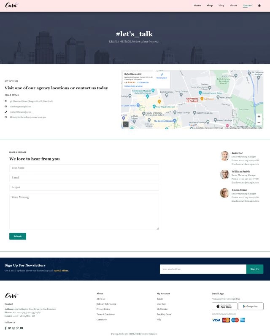Click the route planner icon on map
270x336 pixels.
pos(162,75)
